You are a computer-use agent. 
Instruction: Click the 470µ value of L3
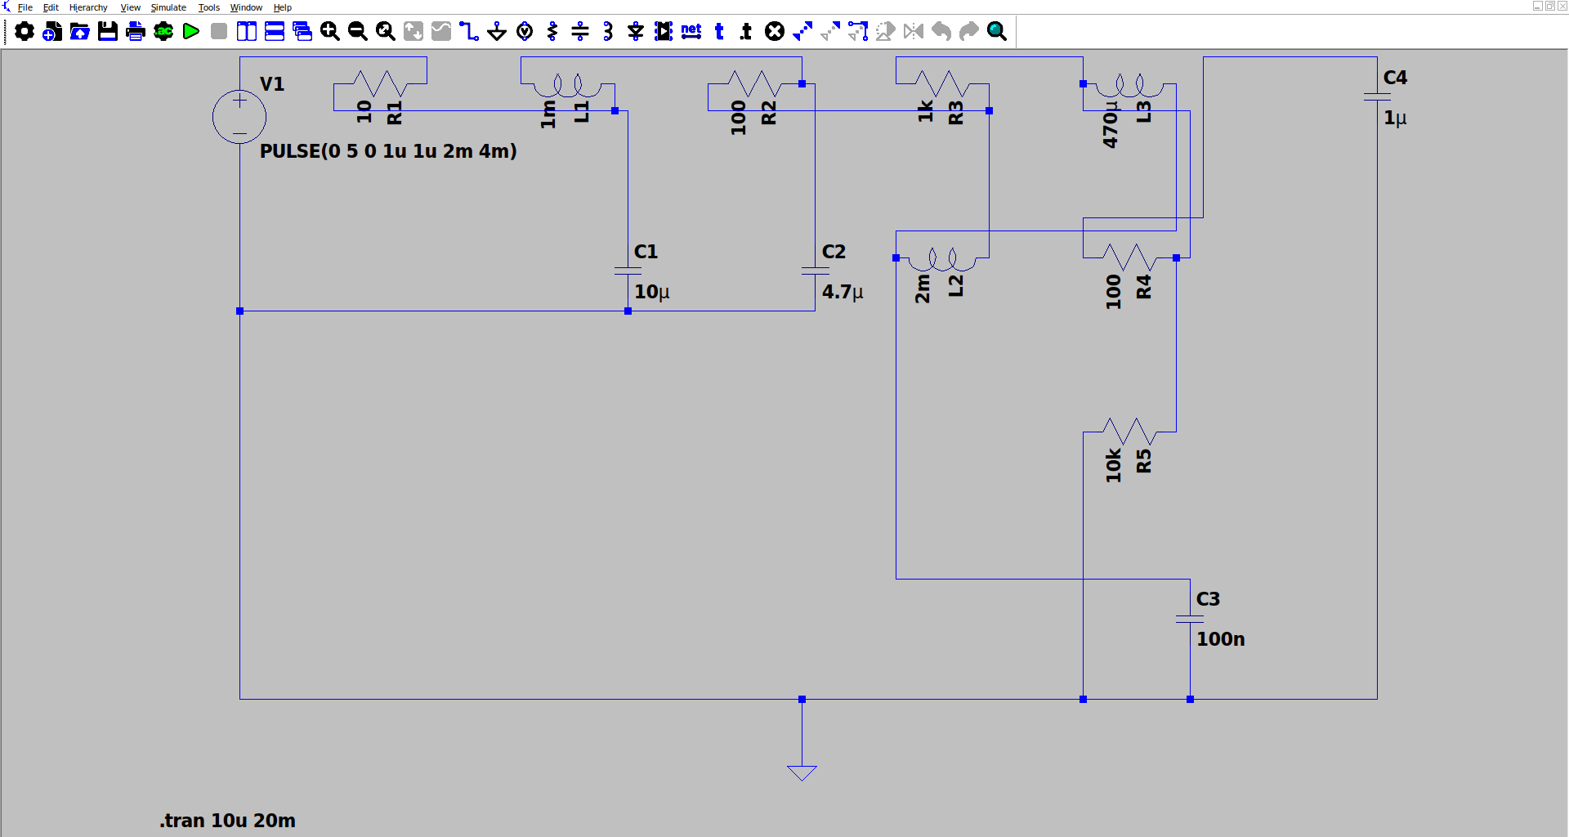[x=1110, y=124]
